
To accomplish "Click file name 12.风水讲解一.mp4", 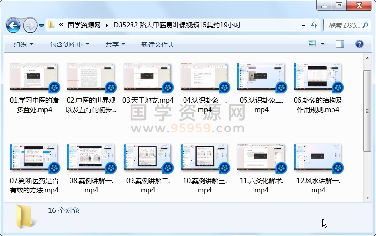I will pyautogui.click(x=318, y=185).
